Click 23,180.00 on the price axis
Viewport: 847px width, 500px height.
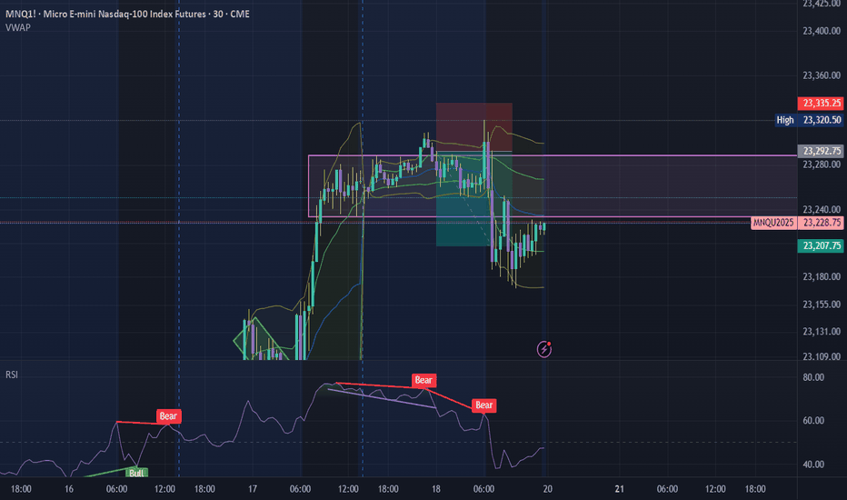[x=821, y=276]
